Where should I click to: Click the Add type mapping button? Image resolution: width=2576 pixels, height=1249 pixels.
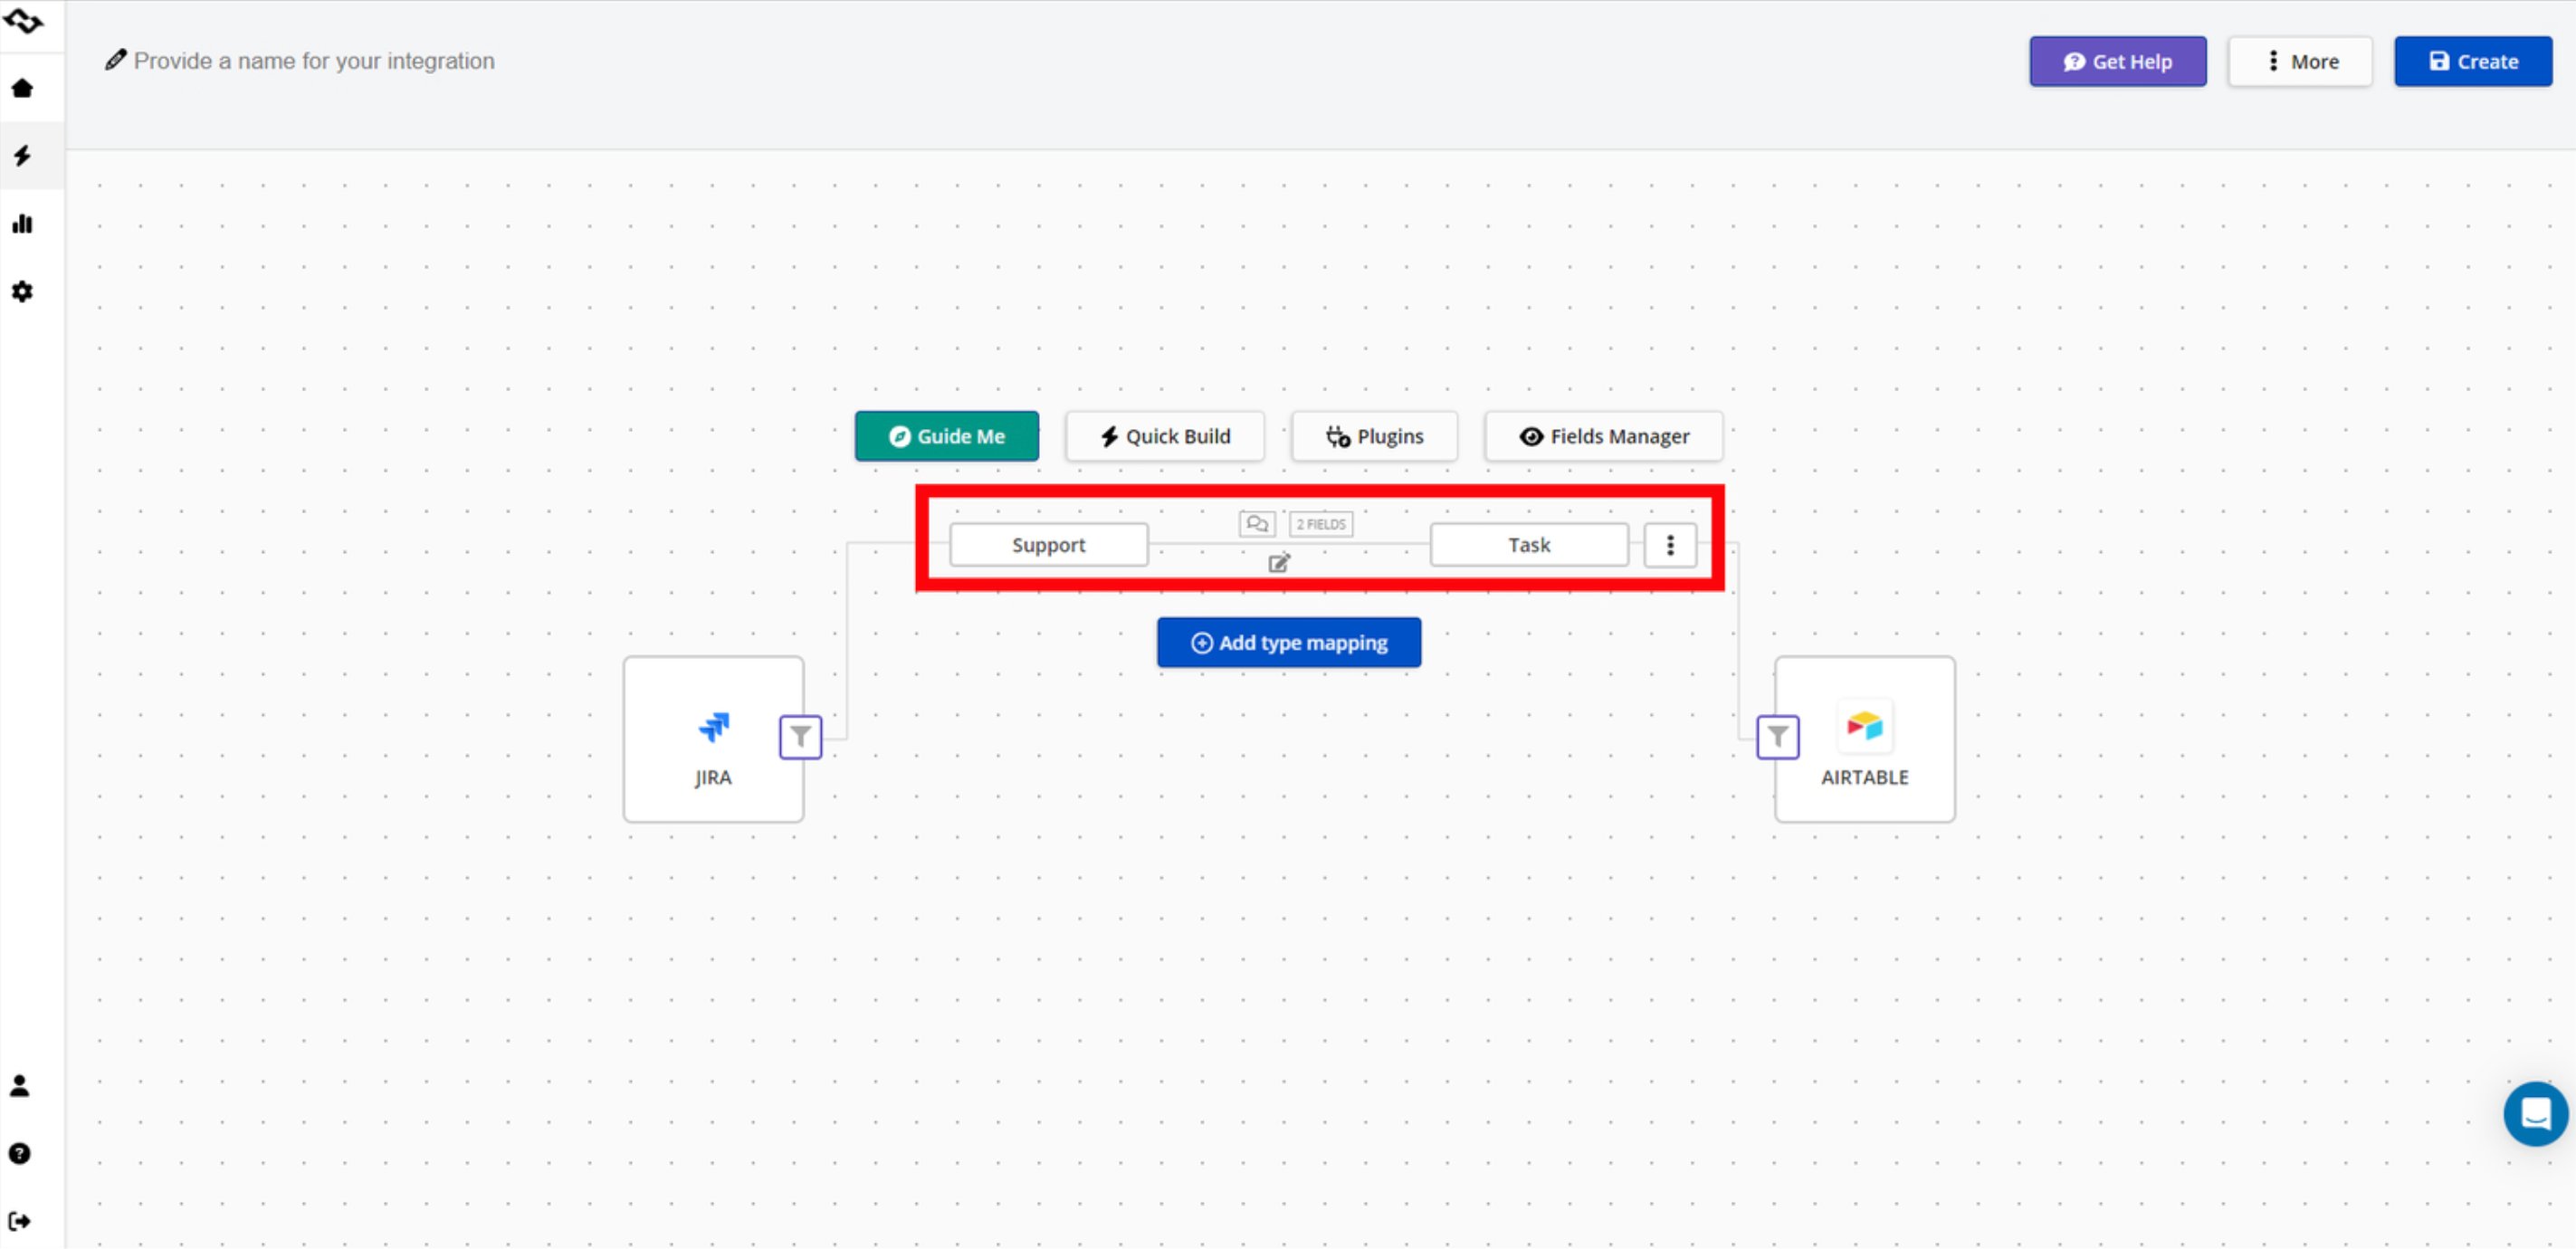point(1288,642)
